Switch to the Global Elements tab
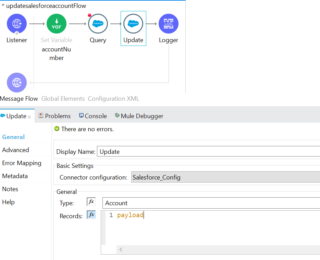Image resolution: width=320 pixels, height=260 pixels. [x=63, y=99]
